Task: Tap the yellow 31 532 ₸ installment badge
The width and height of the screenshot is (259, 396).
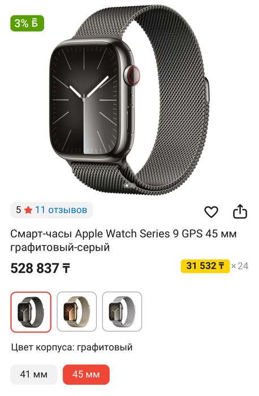Action: tap(205, 266)
